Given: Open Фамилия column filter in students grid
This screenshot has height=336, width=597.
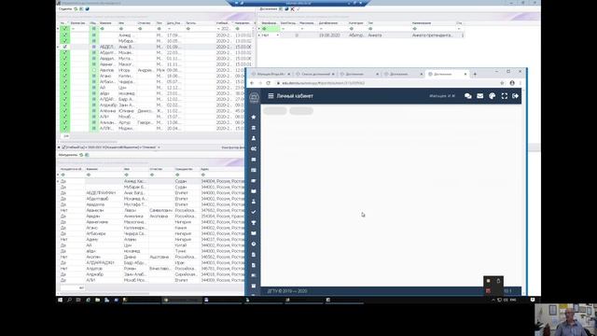Looking at the screenshot, I should click(102, 29).
